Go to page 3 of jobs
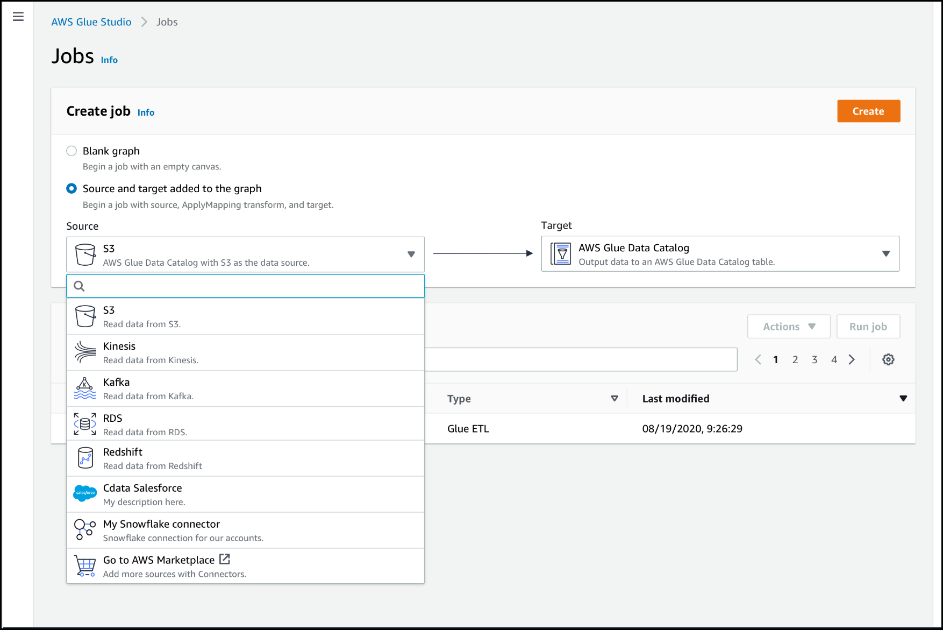Image resolution: width=943 pixels, height=630 pixels. click(x=815, y=359)
